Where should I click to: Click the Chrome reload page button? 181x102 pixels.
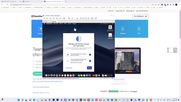8,5
